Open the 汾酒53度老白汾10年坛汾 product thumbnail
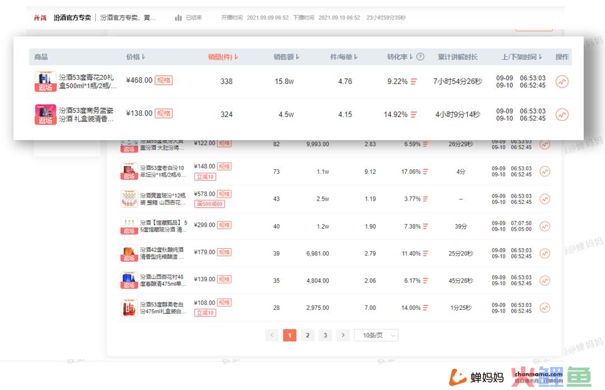 pyautogui.click(x=130, y=171)
